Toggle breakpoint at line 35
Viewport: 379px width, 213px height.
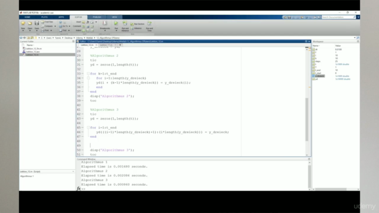[82, 83]
